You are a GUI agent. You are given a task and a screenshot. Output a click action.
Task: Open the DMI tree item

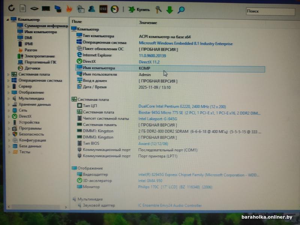click(28, 38)
